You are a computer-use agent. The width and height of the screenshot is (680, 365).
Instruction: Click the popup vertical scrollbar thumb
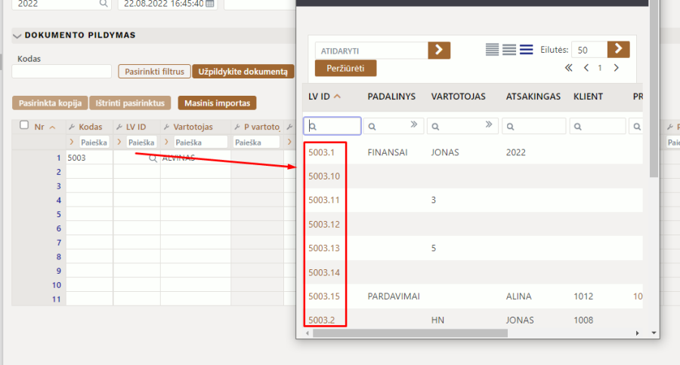pyautogui.click(x=654, y=89)
